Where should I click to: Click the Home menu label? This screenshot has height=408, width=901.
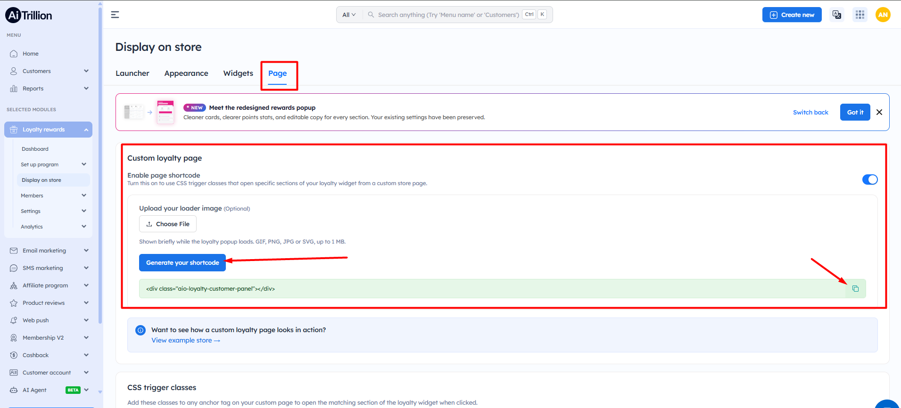click(x=31, y=54)
